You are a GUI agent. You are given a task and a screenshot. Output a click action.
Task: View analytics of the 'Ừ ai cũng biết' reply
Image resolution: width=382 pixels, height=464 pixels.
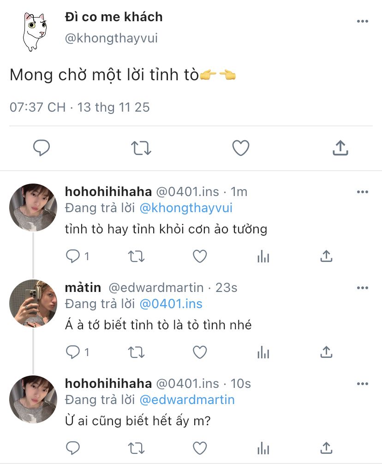(263, 448)
